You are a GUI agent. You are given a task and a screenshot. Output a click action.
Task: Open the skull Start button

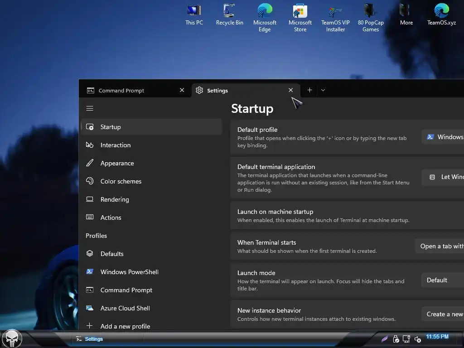click(12, 338)
